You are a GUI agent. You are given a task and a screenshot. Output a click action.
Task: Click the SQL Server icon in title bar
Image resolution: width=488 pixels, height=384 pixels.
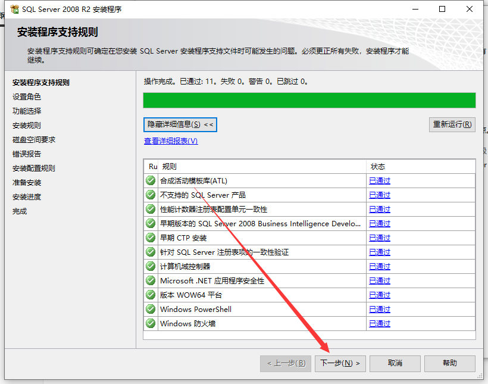point(13,10)
